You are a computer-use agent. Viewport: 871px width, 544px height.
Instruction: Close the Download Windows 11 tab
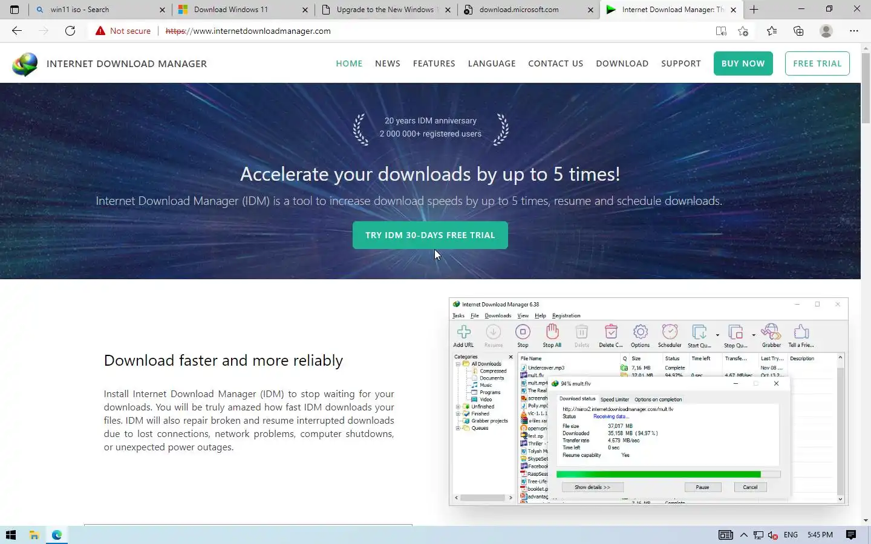click(x=305, y=10)
